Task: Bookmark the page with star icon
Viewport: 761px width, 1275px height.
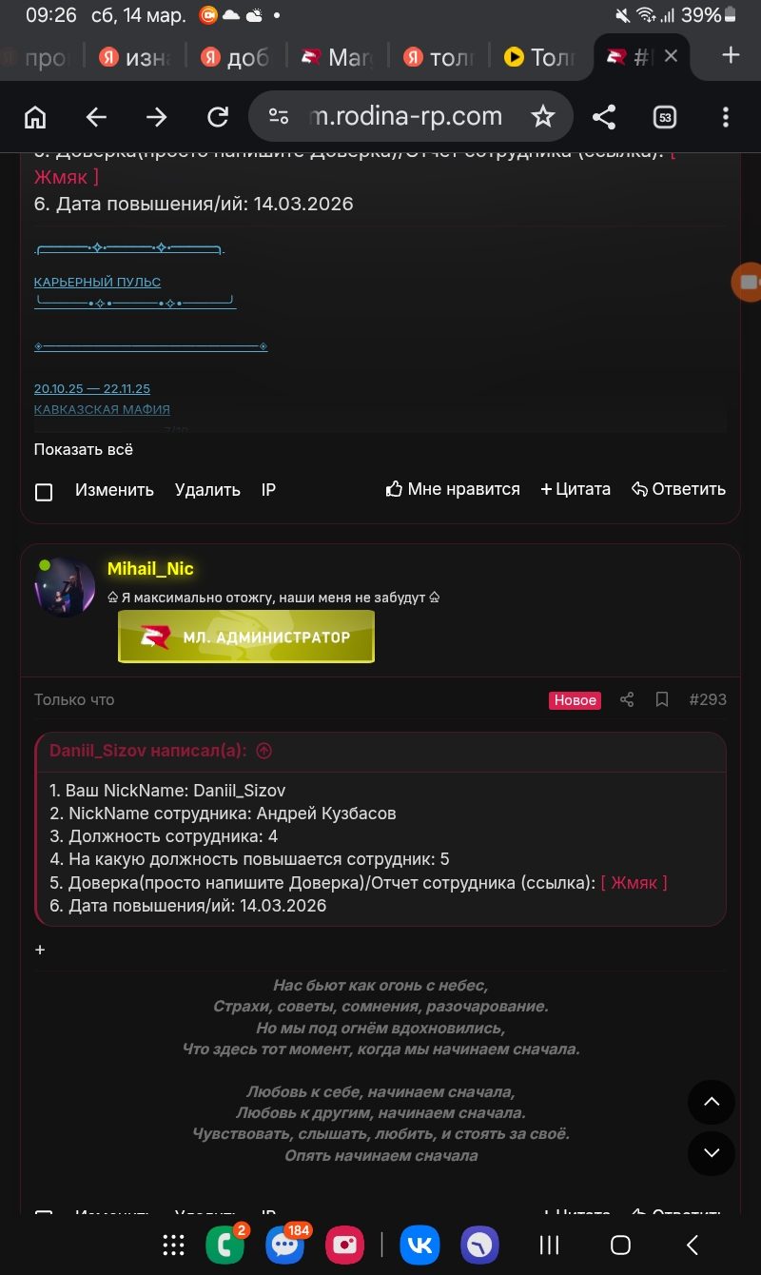Action: click(543, 117)
